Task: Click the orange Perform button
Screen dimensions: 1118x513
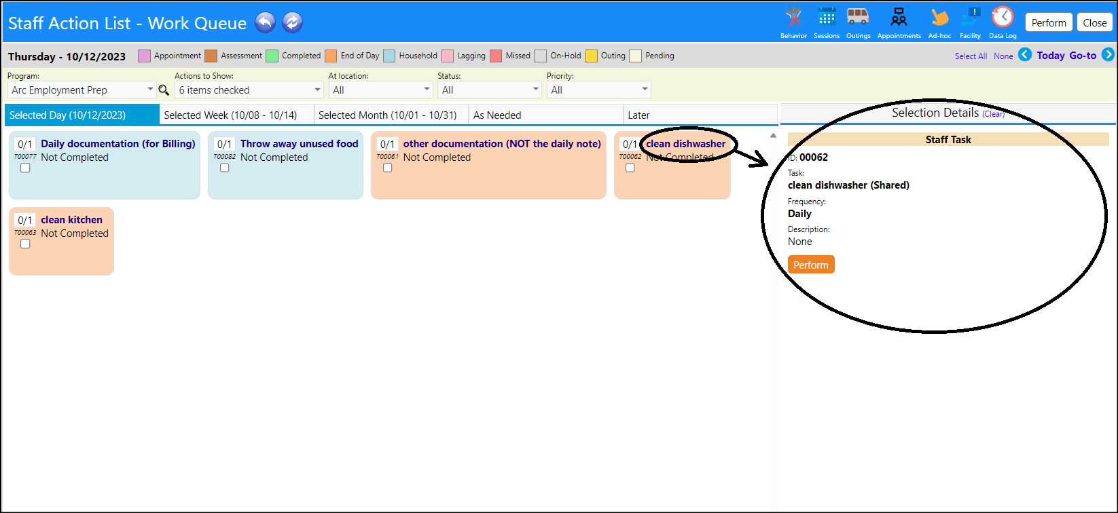Action: tap(811, 265)
